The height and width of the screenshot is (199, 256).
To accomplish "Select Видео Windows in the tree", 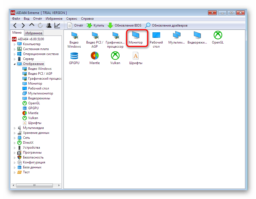I will pos(37,69).
